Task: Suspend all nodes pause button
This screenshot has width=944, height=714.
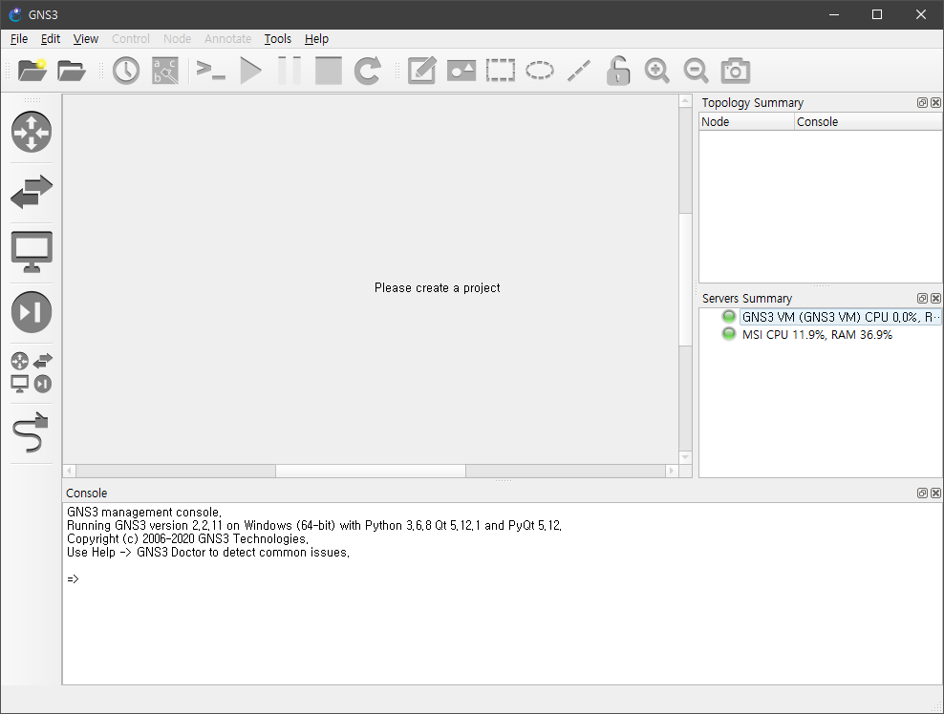Action: click(290, 71)
